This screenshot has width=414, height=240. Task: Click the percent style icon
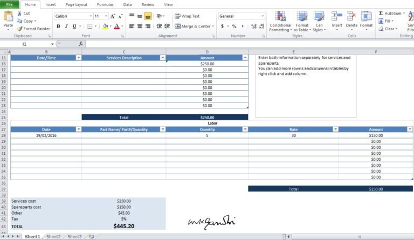(234, 26)
